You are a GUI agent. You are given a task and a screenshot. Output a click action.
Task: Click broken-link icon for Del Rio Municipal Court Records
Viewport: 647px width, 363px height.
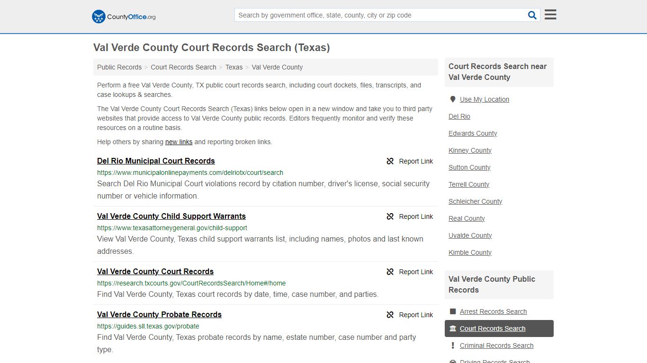(390, 161)
